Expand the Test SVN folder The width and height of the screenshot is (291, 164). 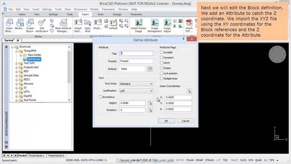pyautogui.click(x=16, y=63)
